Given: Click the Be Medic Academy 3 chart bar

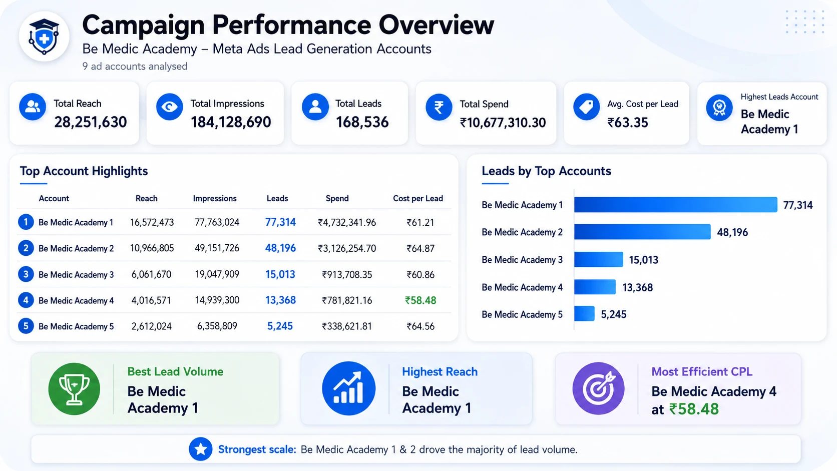Looking at the screenshot, I should (x=598, y=259).
